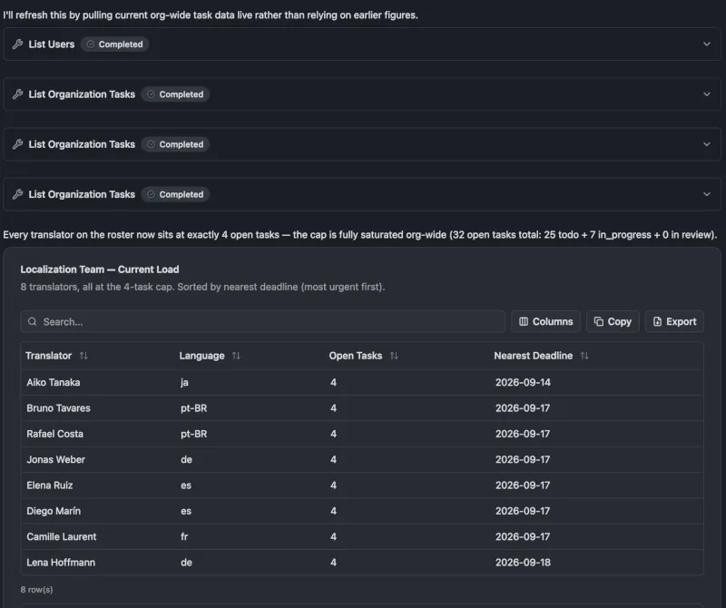Open the Columns button menu
This screenshot has width=726, height=608.
click(546, 321)
